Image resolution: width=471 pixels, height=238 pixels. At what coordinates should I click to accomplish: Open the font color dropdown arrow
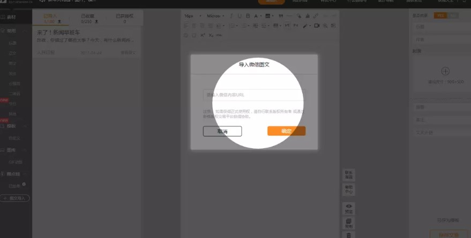[x=261, y=17]
